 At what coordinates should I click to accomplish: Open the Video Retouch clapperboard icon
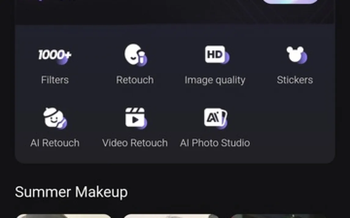tap(135, 118)
